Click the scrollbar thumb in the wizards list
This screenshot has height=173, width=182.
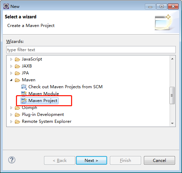[172, 95]
